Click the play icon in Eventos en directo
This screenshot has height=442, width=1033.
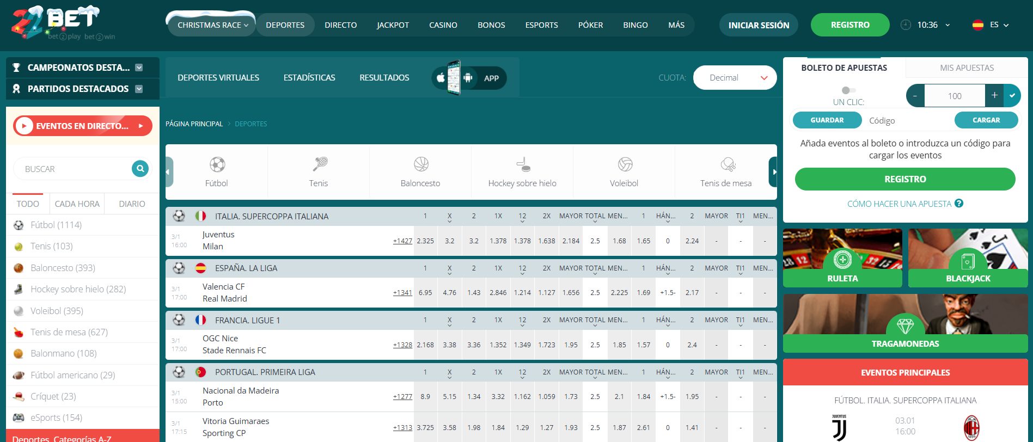[x=24, y=126]
